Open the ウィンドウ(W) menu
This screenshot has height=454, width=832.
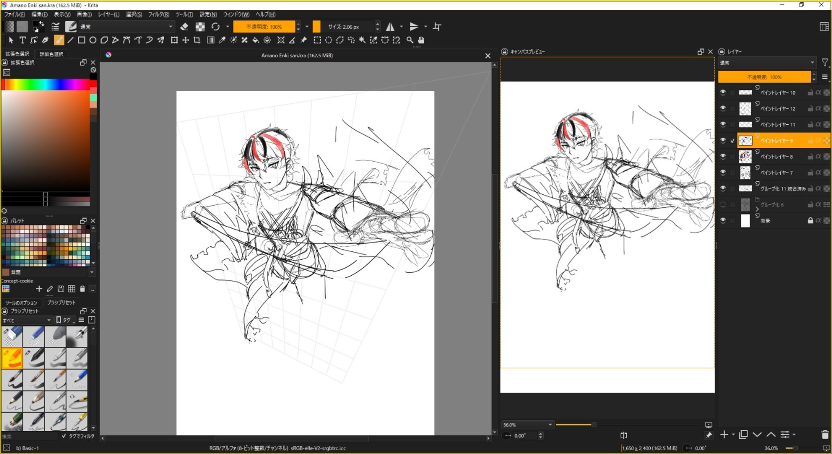236,14
